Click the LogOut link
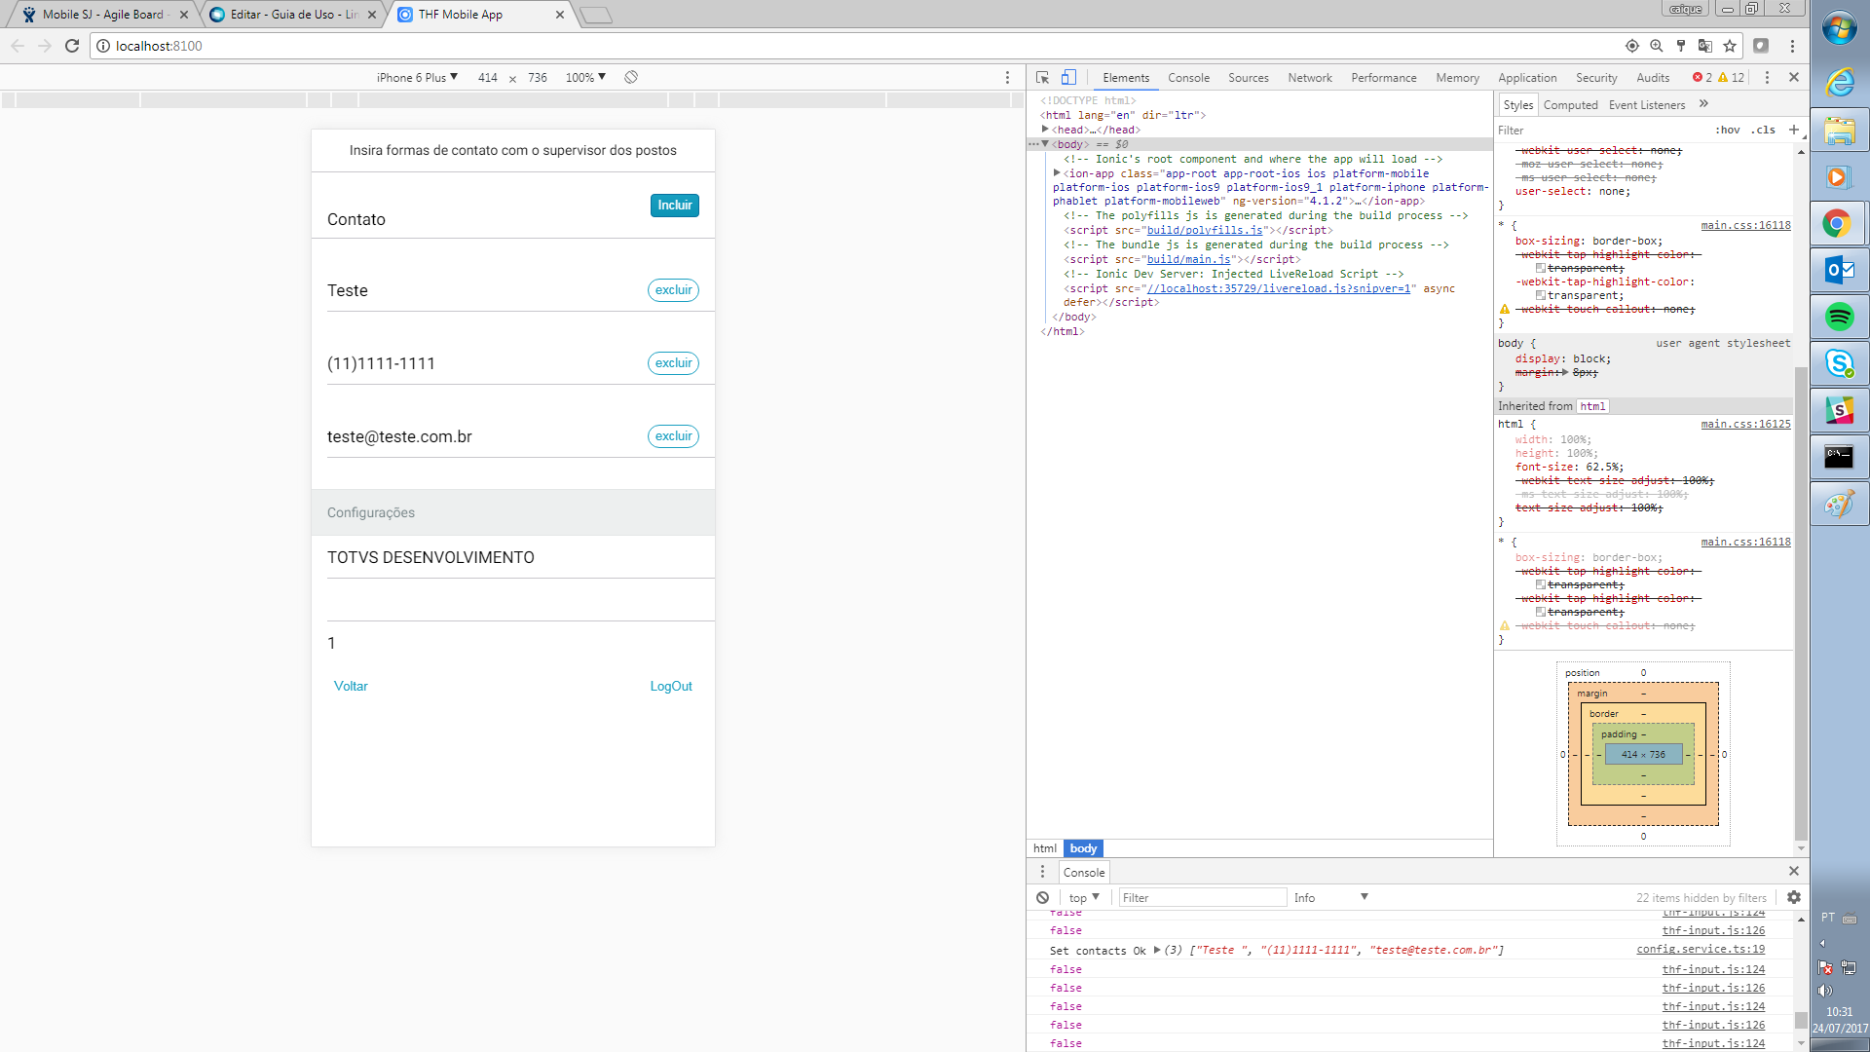This screenshot has height=1052, width=1870. click(671, 686)
